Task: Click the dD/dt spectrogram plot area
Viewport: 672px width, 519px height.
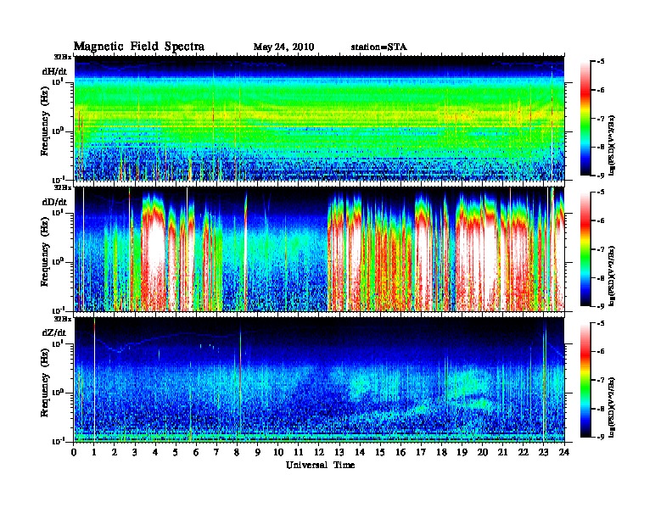Action: 319,248
